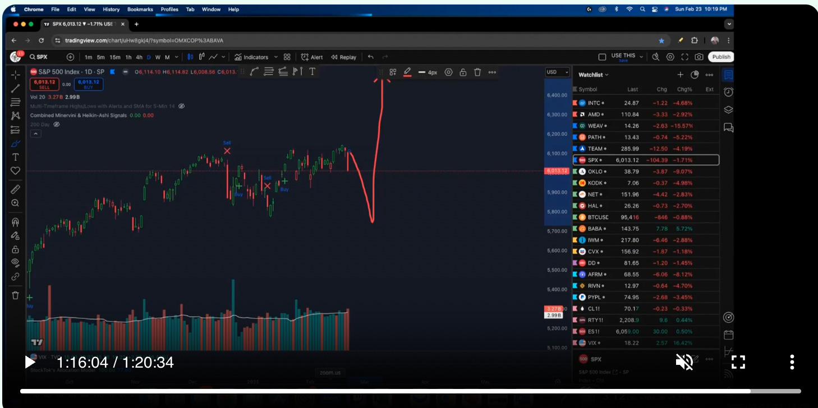Open the heart icons tool
The width and height of the screenshot is (818, 408).
[x=15, y=171]
